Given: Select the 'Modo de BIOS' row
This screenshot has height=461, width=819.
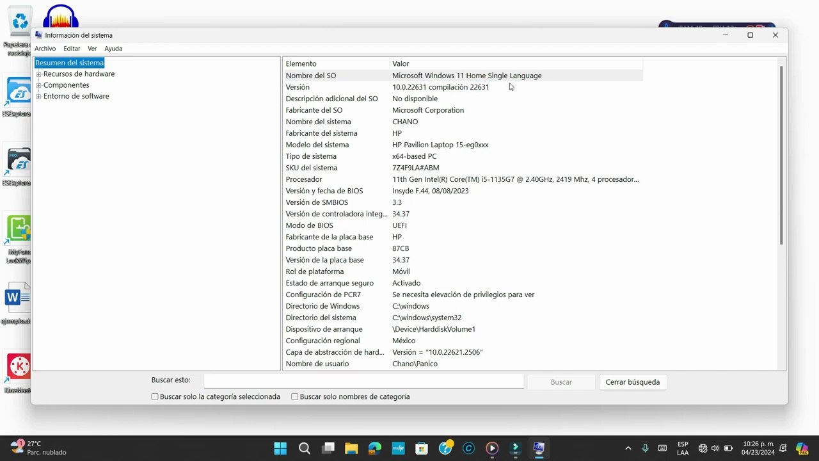Looking at the screenshot, I should (x=463, y=225).
